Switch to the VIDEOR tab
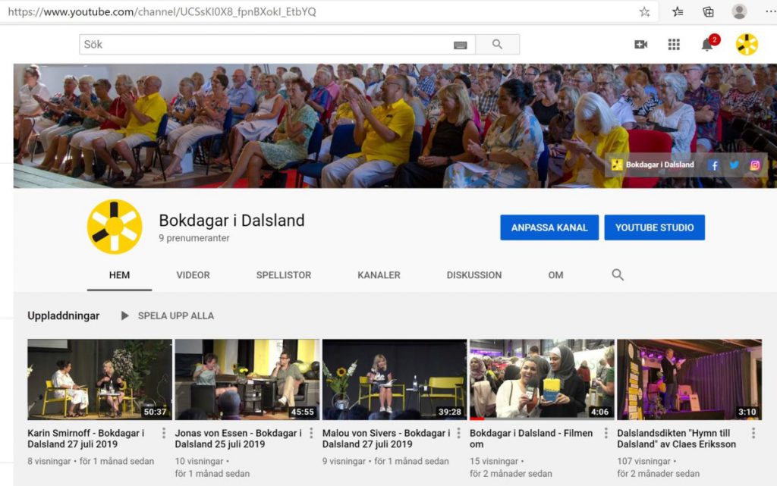 point(193,275)
